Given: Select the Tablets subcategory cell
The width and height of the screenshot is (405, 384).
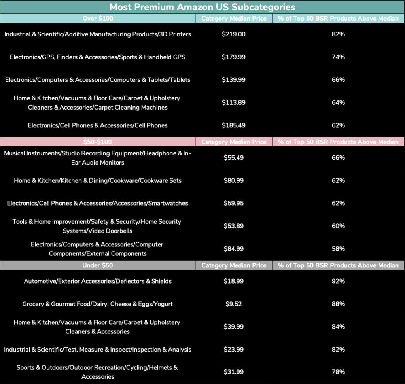Looking at the screenshot, I should tap(98, 80).
